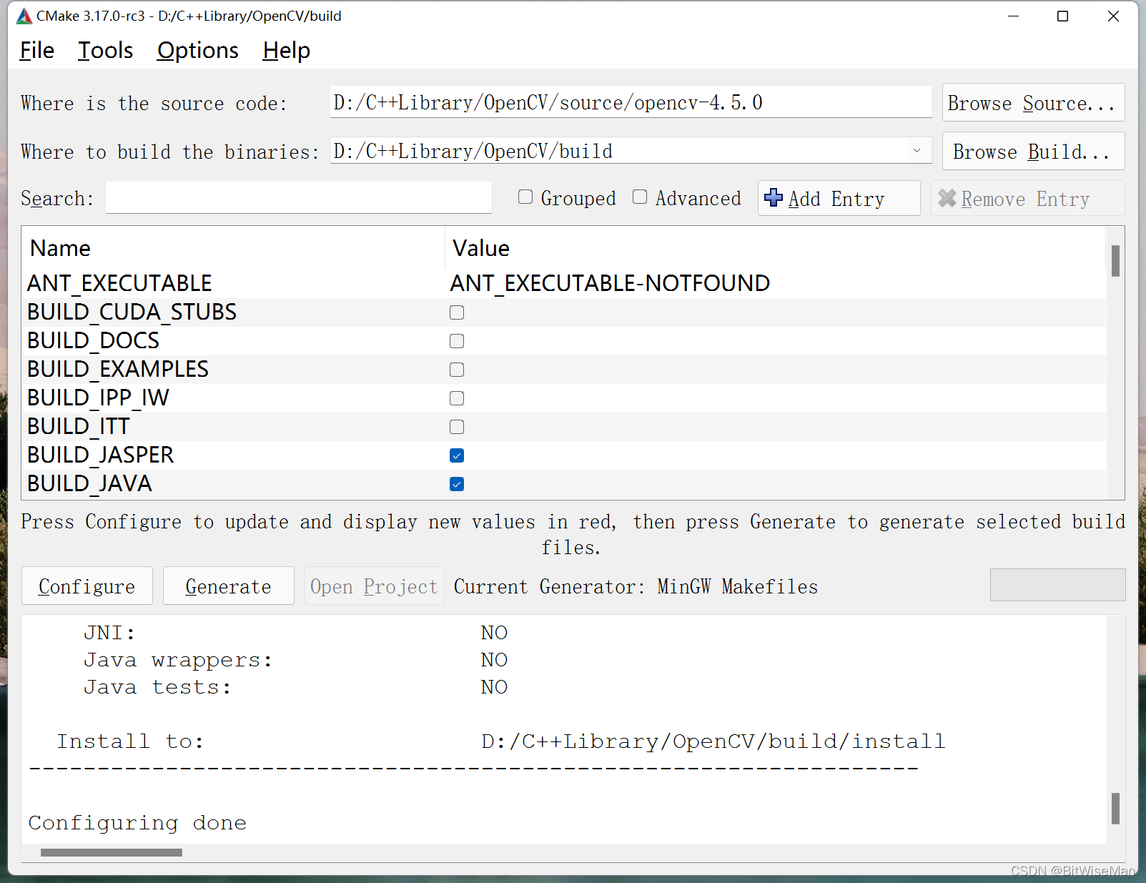Viewport: 1146px width, 883px height.
Task: Click the Browse Build button
Action: coord(1033,152)
